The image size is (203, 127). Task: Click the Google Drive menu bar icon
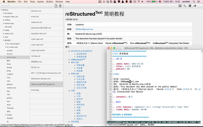click(104, 2)
